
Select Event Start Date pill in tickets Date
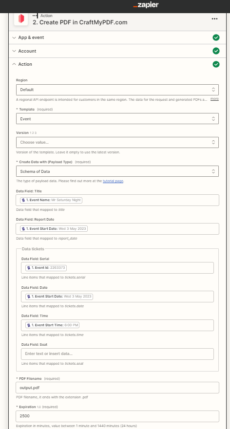coord(59,297)
